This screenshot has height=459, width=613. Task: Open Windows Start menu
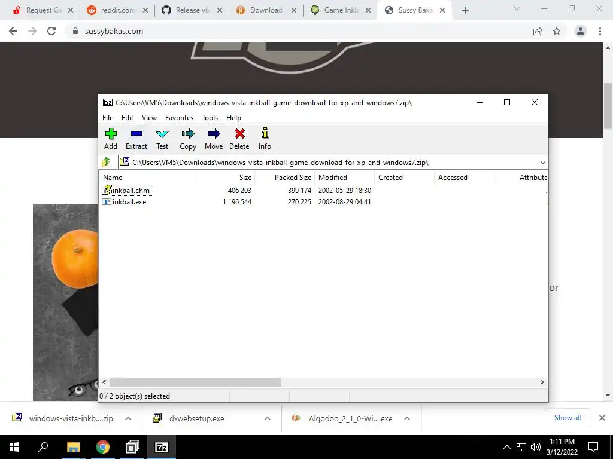tap(14, 447)
